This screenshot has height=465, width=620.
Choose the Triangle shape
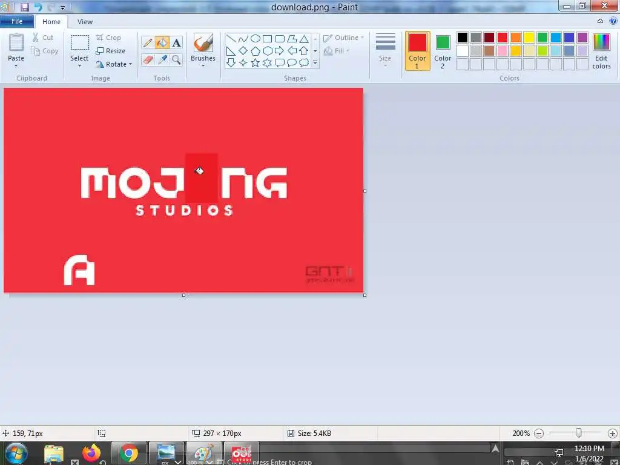tap(304, 38)
